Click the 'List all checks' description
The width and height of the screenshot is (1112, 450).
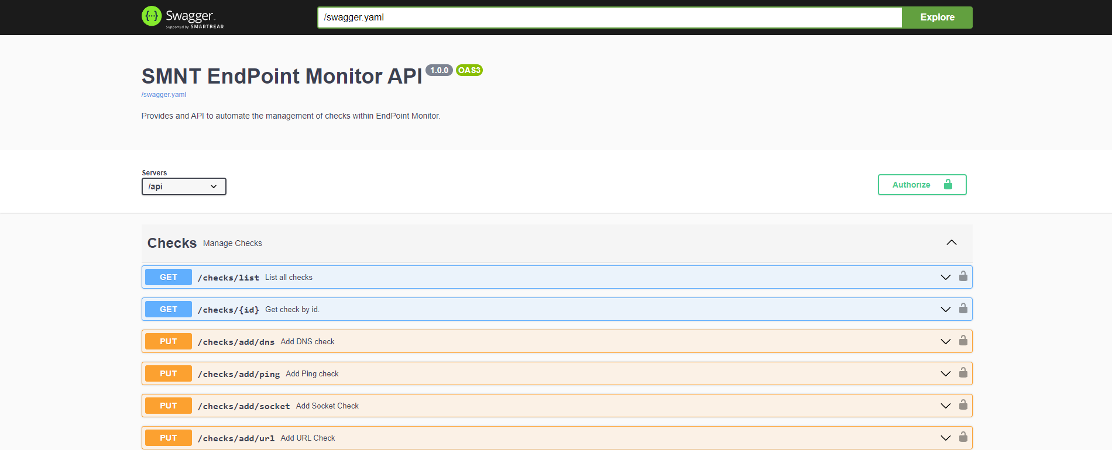pyautogui.click(x=289, y=277)
